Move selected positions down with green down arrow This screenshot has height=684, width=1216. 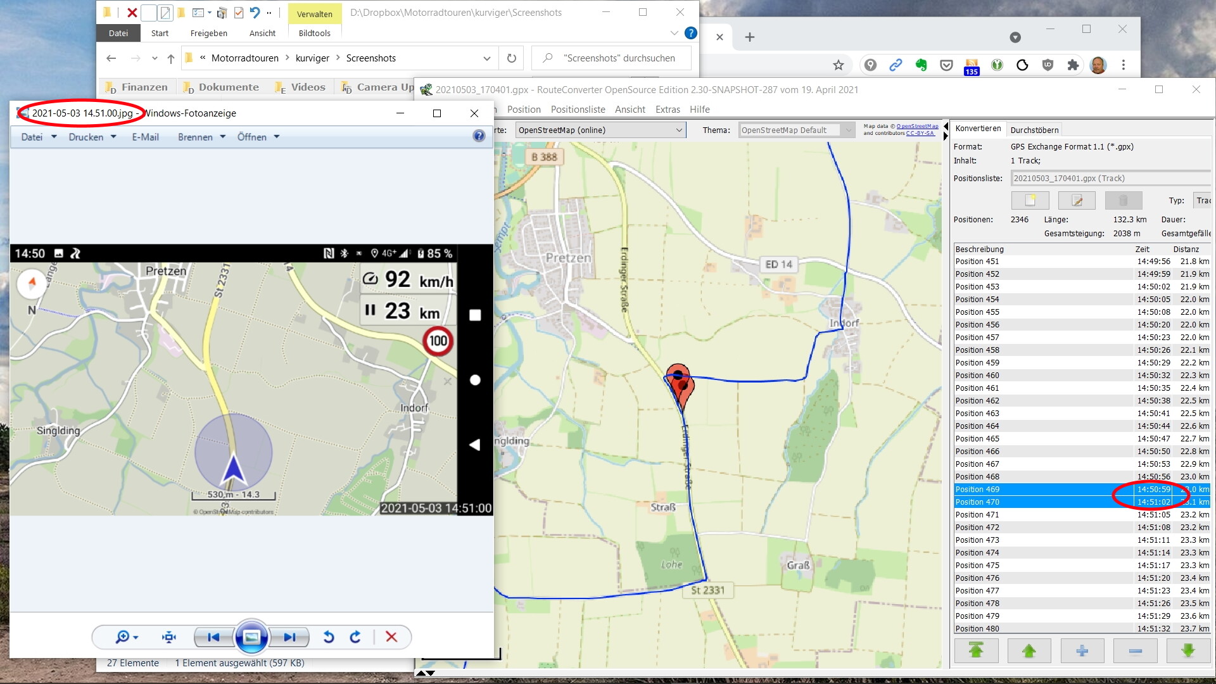pos(1188,650)
